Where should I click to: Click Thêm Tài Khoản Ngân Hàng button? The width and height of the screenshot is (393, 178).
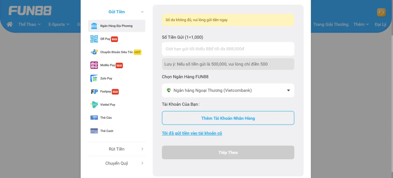click(228, 118)
